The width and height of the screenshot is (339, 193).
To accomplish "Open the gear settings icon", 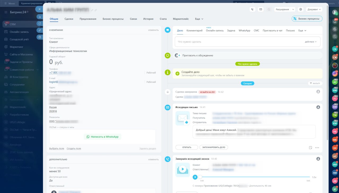I will 301,9.
